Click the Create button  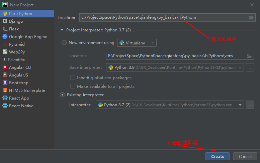click(218, 156)
